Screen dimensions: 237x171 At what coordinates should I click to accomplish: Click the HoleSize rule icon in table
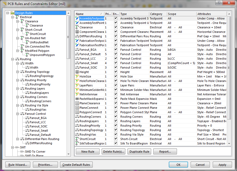coord(77,76)
